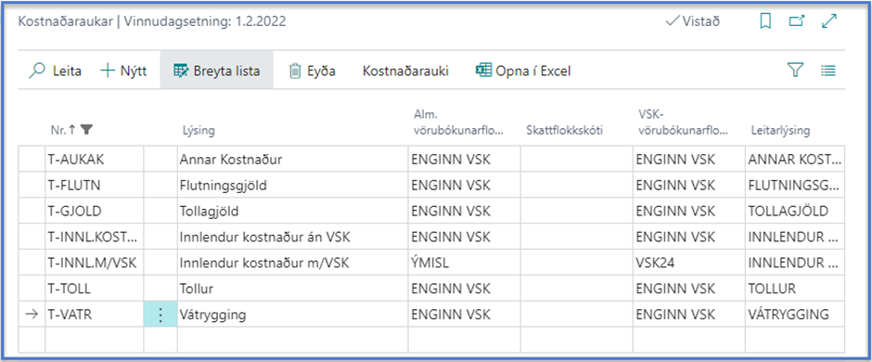Screen dimensions: 872x362
Task: Toggle the filter pane funnel icon
Action: (x=796, y=70)
